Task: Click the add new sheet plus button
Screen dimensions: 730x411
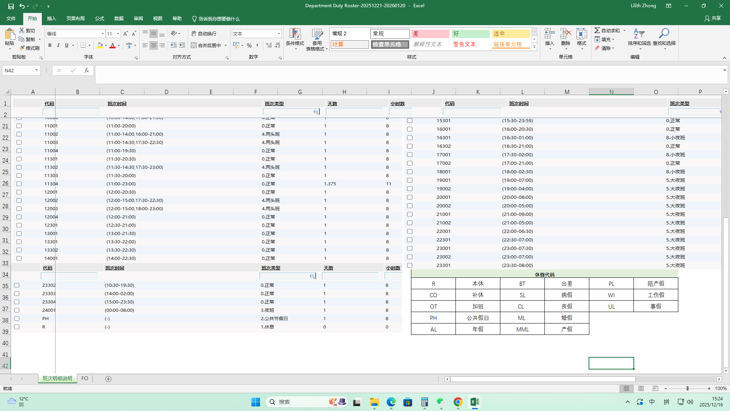Action: point(108,379)
